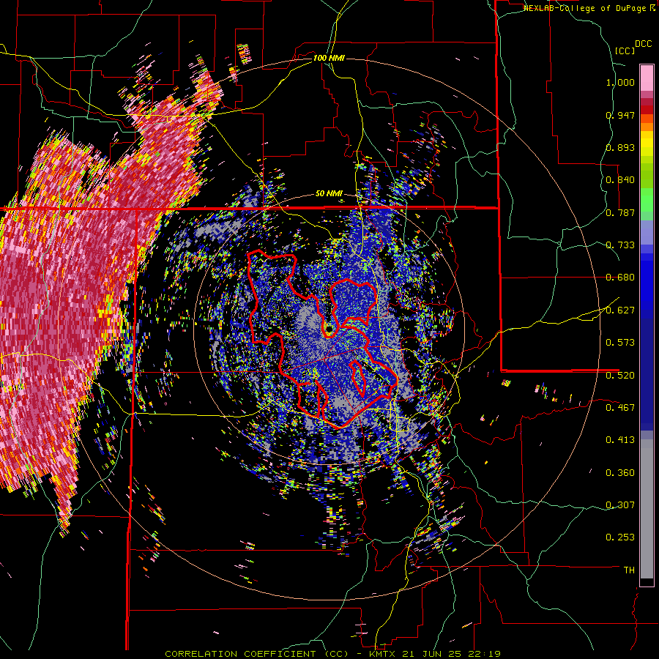The image size is (659, 659).
Task: Select the 0.253 scale value
Action: click(620, 537)
